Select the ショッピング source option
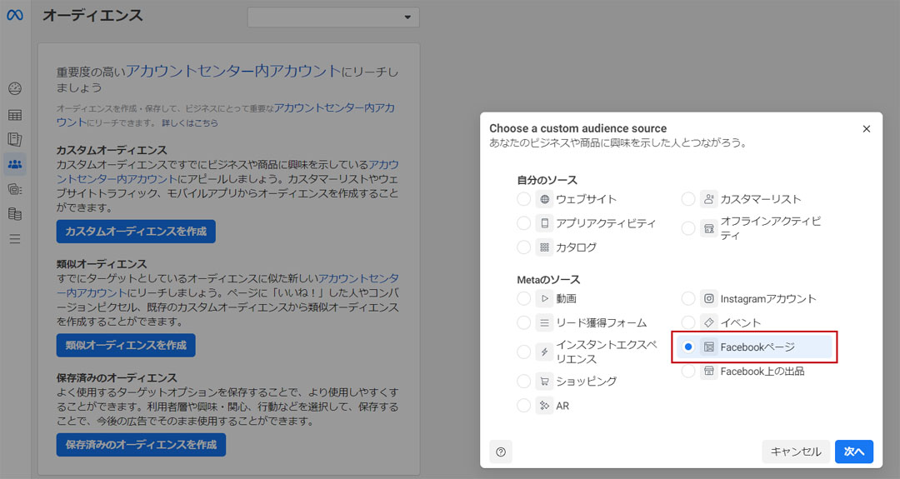 (x=523, y=382)
